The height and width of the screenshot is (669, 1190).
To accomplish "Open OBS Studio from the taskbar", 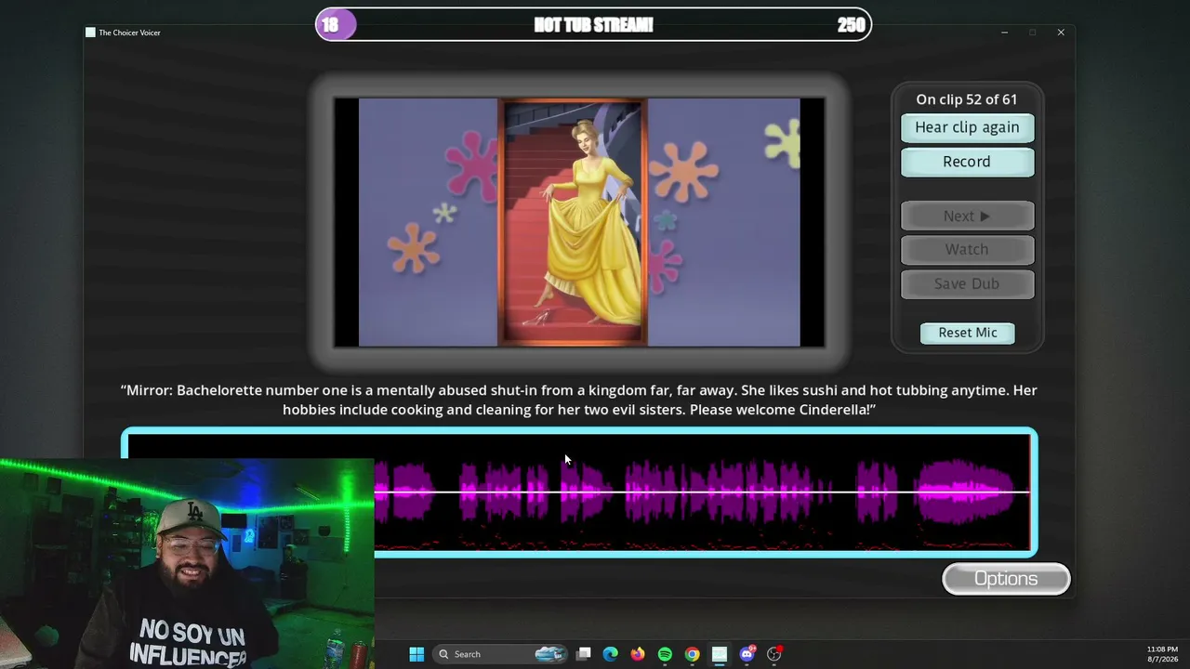I will tap(773, 654).
